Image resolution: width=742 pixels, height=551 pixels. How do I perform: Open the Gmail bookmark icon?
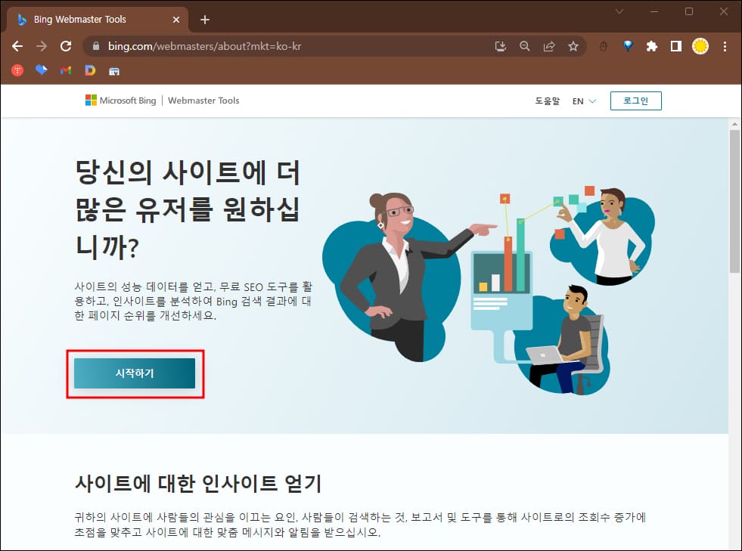pyautogui.click(x=66, y=70)
